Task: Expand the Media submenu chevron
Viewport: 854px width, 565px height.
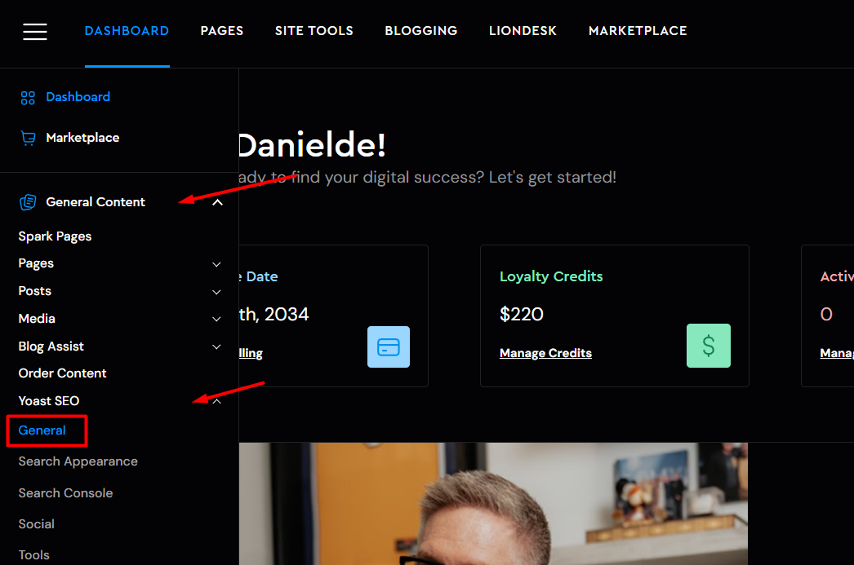Action: tap(217, 320)
